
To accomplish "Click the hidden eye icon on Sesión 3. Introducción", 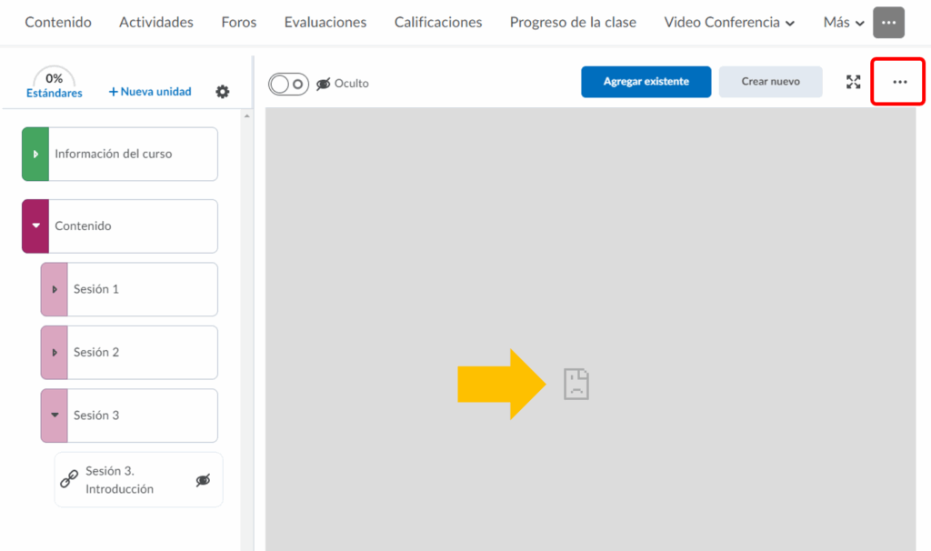I will 204,480.
